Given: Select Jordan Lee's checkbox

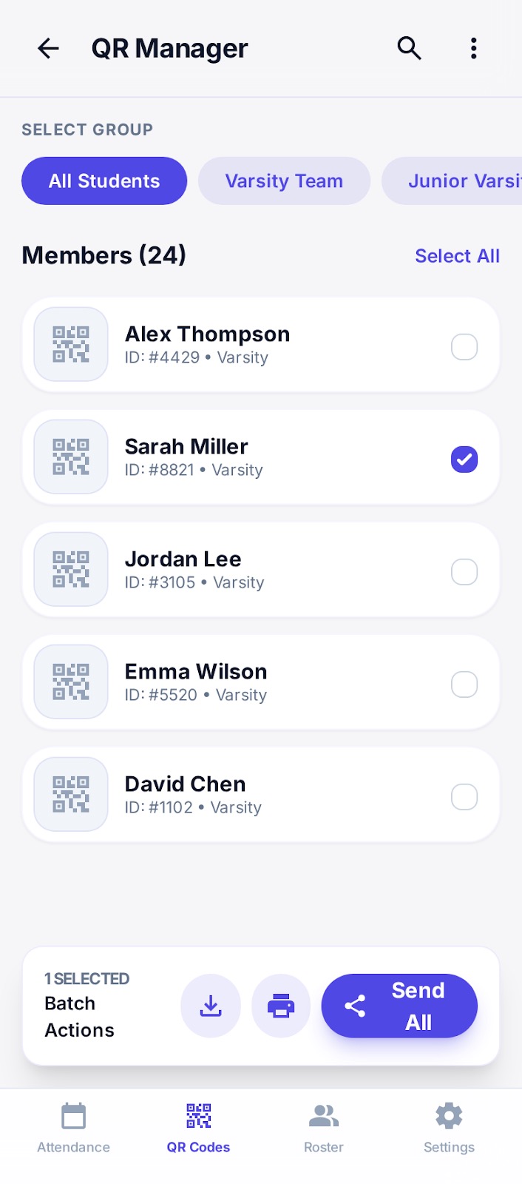Looking at the screenshot, I should [464, 571].
